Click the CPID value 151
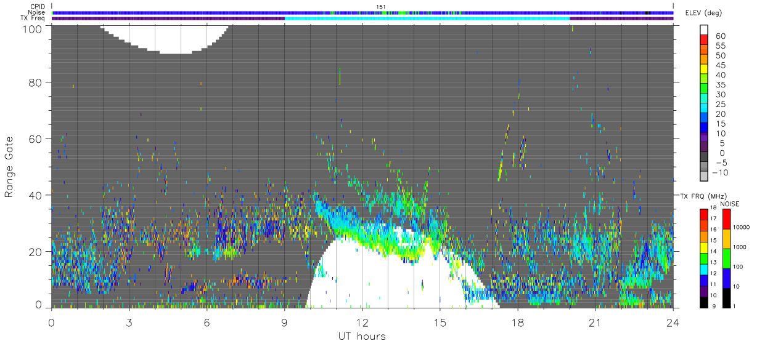757x349 pixels. [381, 7]
